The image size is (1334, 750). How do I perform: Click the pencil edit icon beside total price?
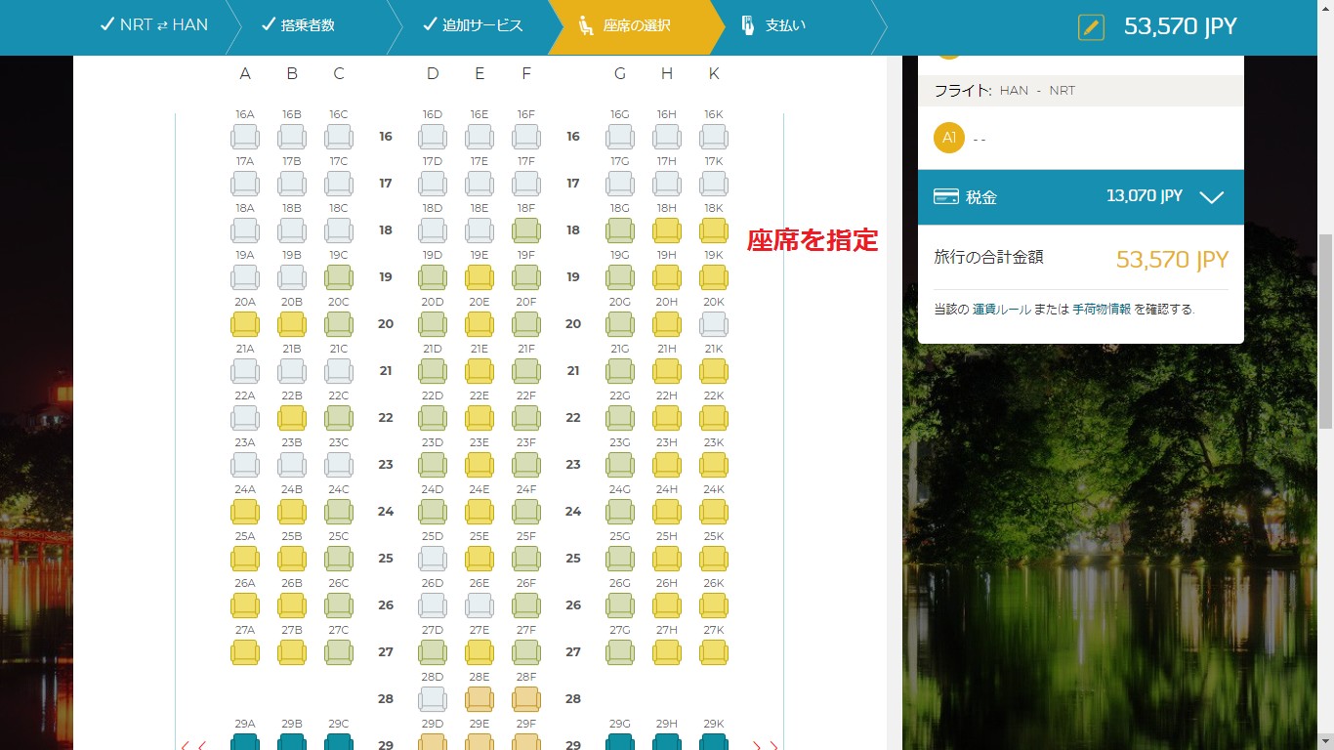(1091, 27)
